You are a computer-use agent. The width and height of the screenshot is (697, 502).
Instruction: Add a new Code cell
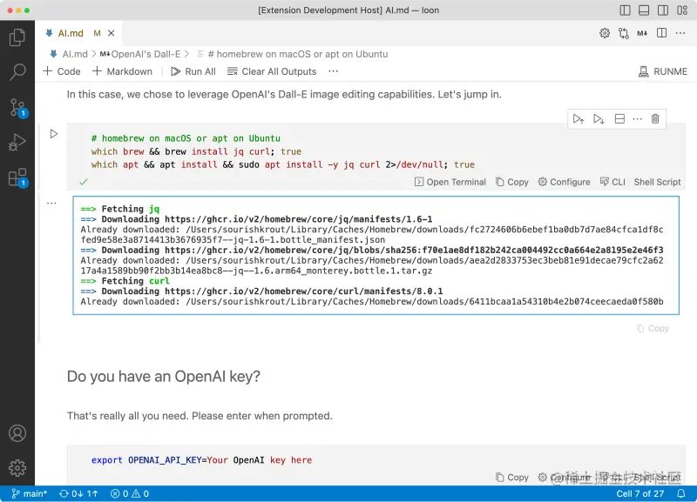click(62, 71)
